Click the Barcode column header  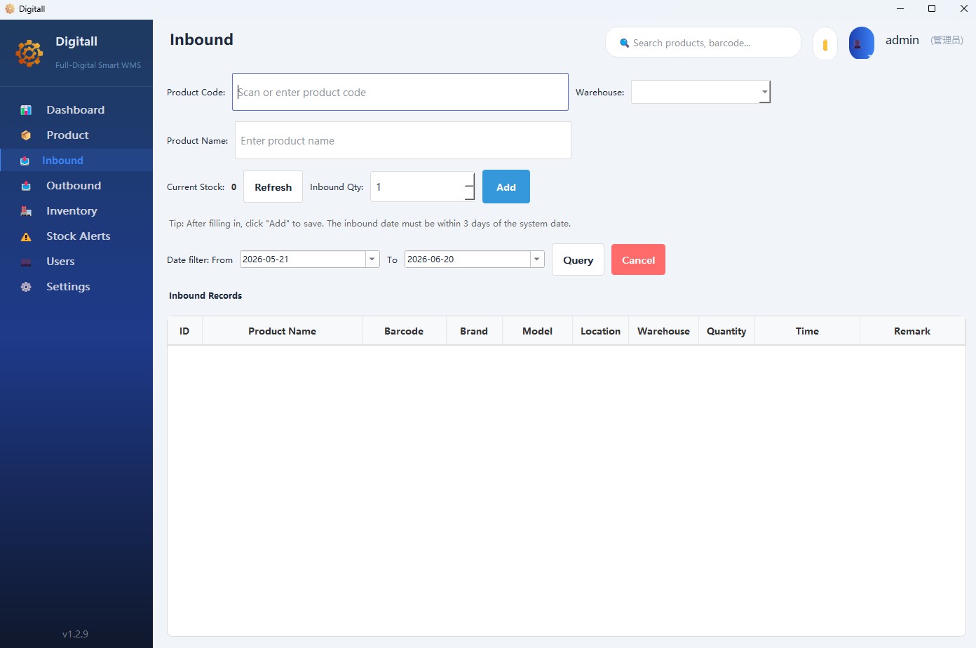tap(404, 331)
